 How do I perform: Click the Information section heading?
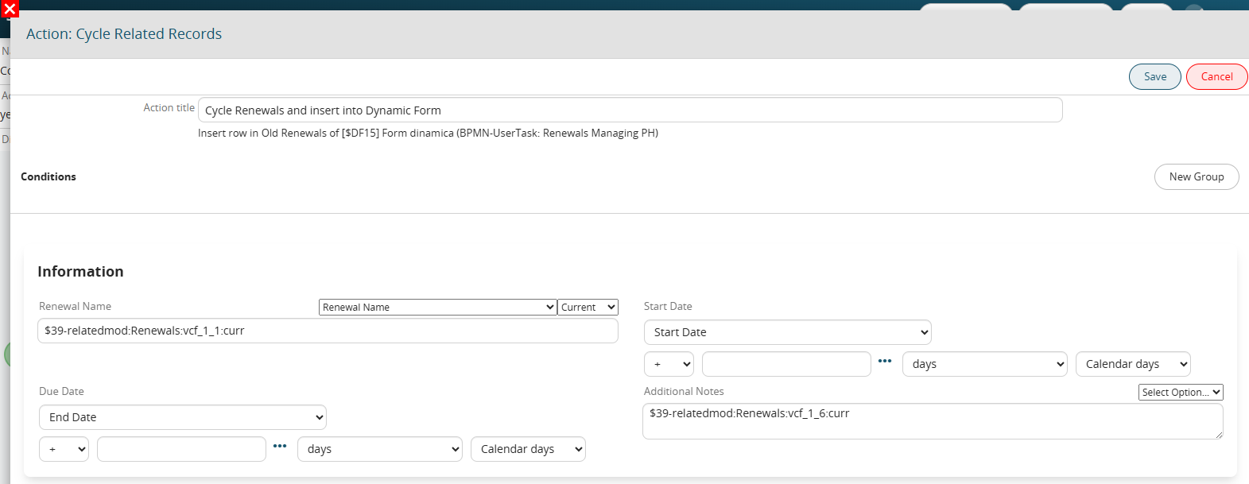(x=80, y=271)
